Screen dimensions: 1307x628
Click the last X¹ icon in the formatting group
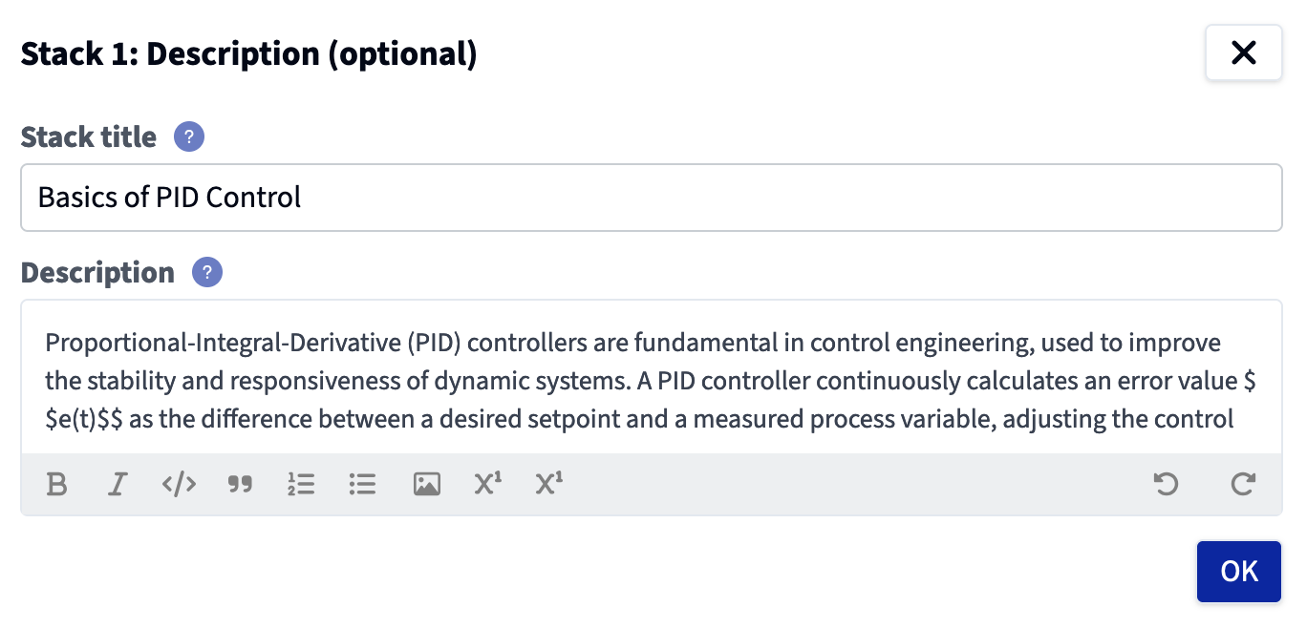pyautogui.click(x=548, y=485)
